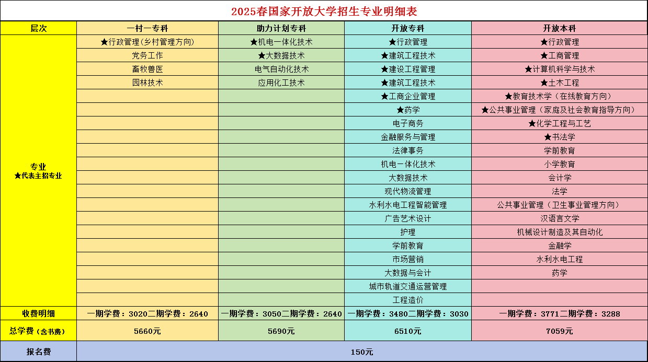Select the ★土木工程 cell
The width and height of the screenshot is (648, 362).
560,83
